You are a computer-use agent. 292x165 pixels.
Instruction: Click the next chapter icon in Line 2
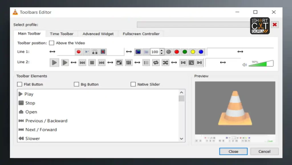point(199,63)
